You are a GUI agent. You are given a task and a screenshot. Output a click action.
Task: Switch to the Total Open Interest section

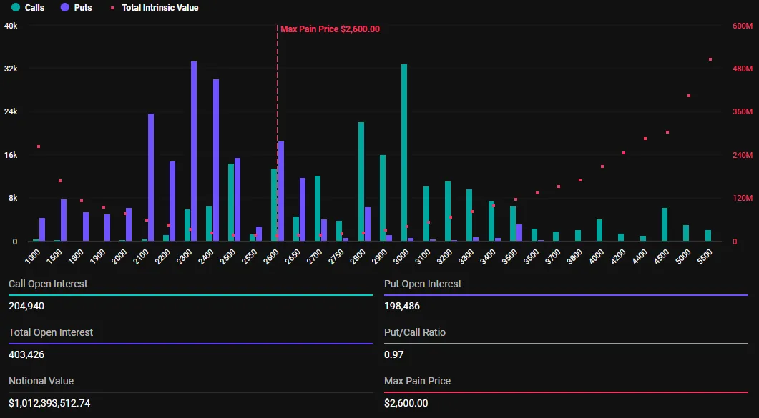pyautogui.click(x=50, y=332)
